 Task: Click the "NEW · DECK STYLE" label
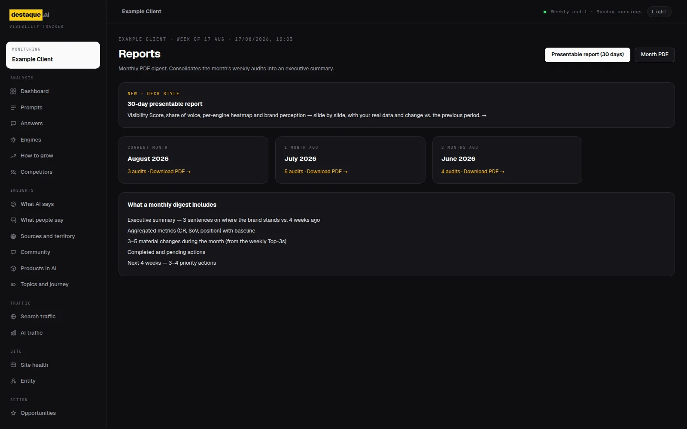pyautogui.click(x=153, y=94)
